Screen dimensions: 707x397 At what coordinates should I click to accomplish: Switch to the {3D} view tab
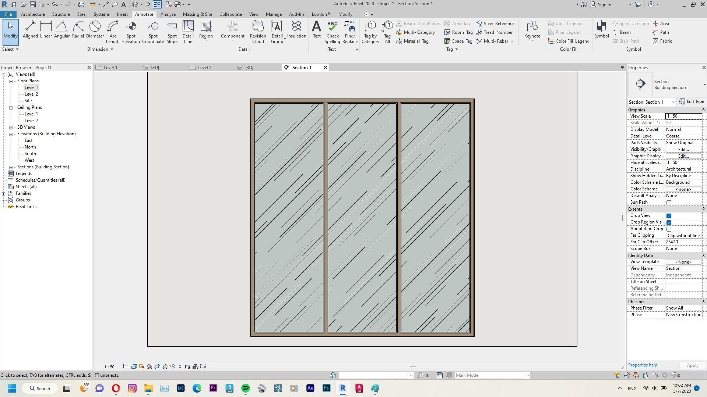[x=155, y=67]
